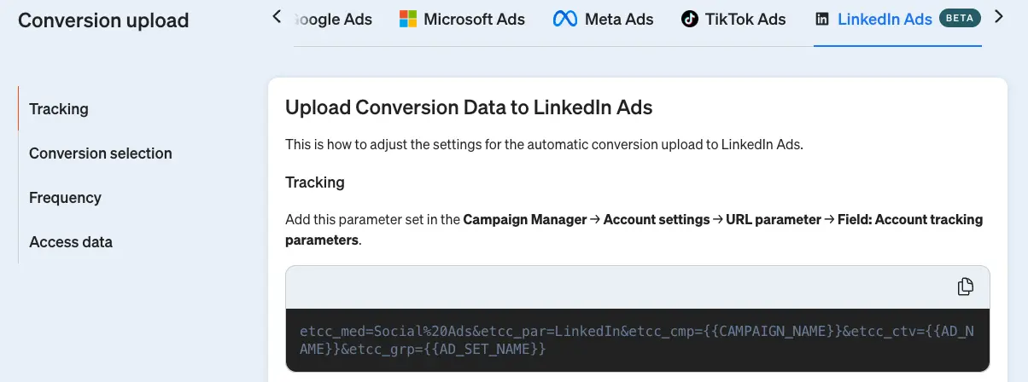Click the Conversion upload page title
This screenshot has width=1028, height=382.
[103, 20]
